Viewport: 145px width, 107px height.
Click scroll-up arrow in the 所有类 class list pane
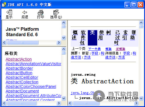pos(63,49)
